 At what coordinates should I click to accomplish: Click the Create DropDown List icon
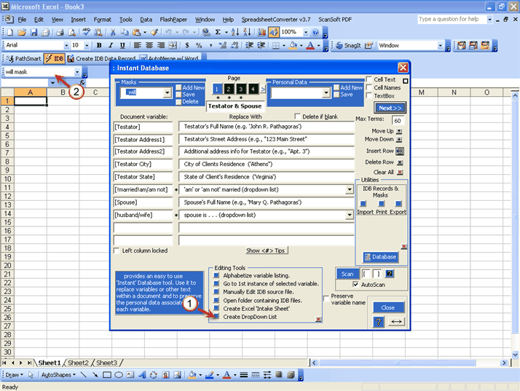coord(216,317)
